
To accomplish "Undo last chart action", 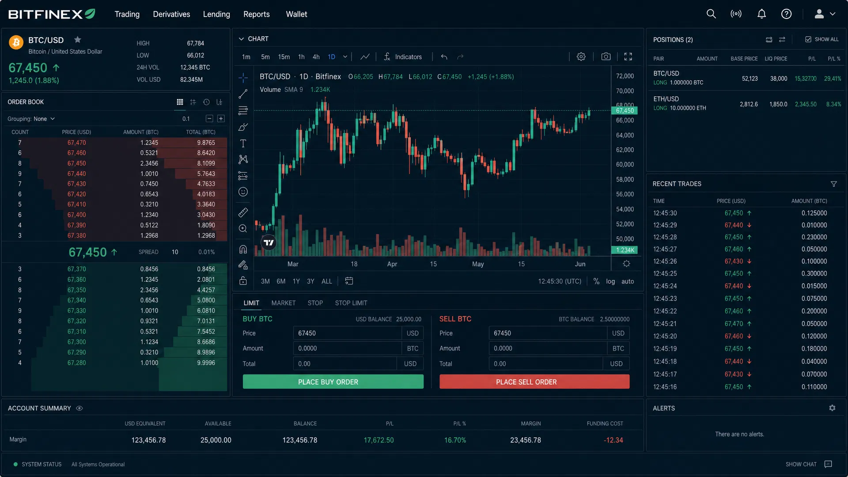I will (444, 57).
